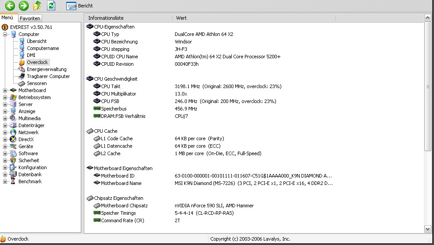Click the Netzwerk globe icon

(13, 132)
